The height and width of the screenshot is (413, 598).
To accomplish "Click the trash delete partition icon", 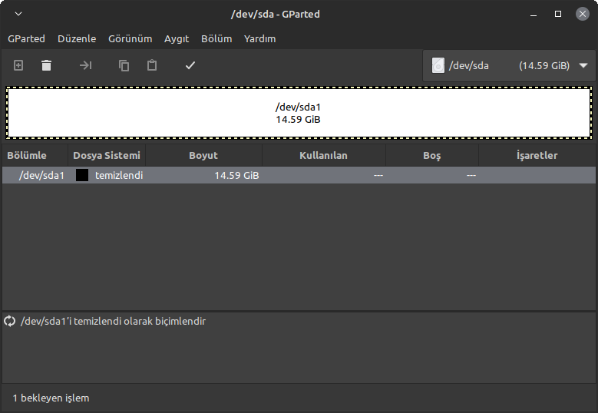I will (x=46, y=65).
